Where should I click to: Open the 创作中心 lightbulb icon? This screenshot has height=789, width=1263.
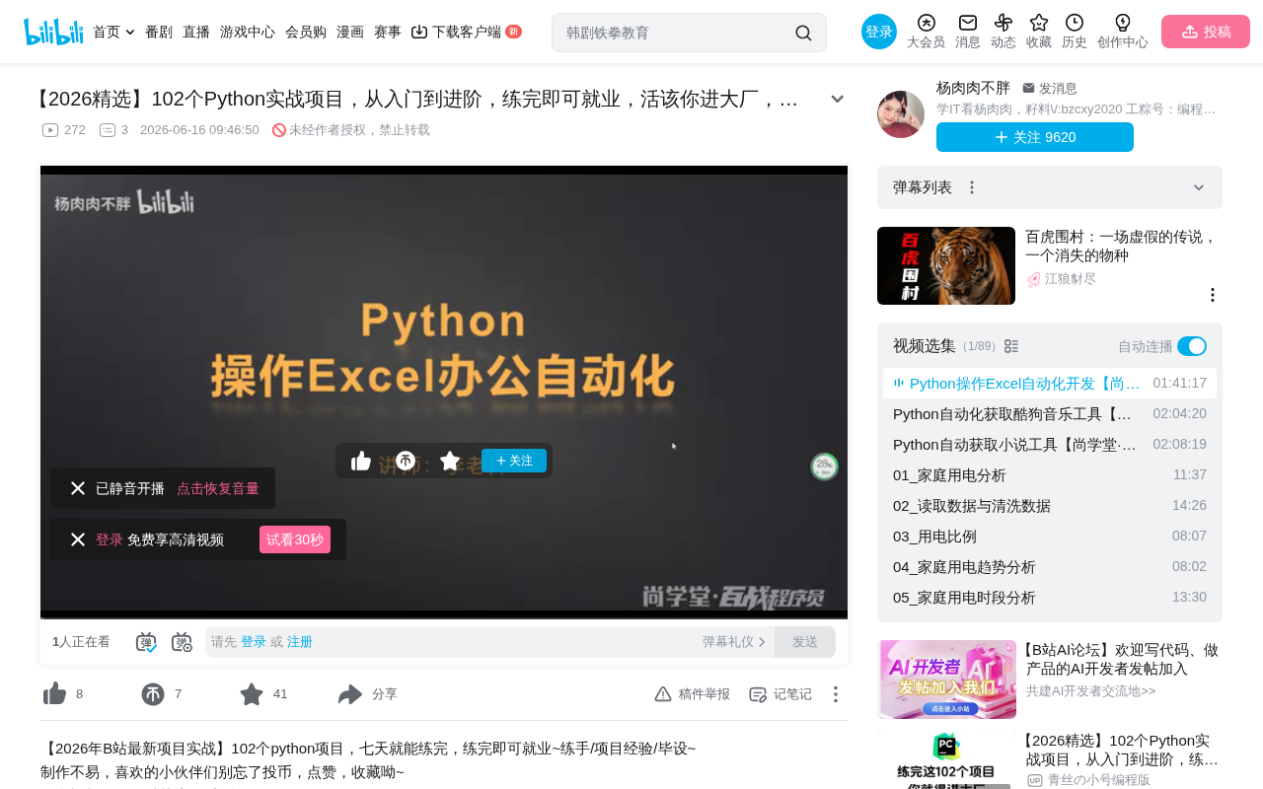pyautogui.click(x=1123, y=23)
